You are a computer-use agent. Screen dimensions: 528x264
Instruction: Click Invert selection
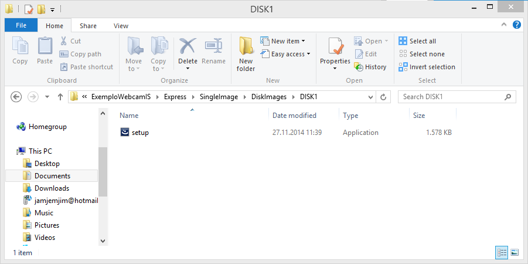[x=427, y=67]
